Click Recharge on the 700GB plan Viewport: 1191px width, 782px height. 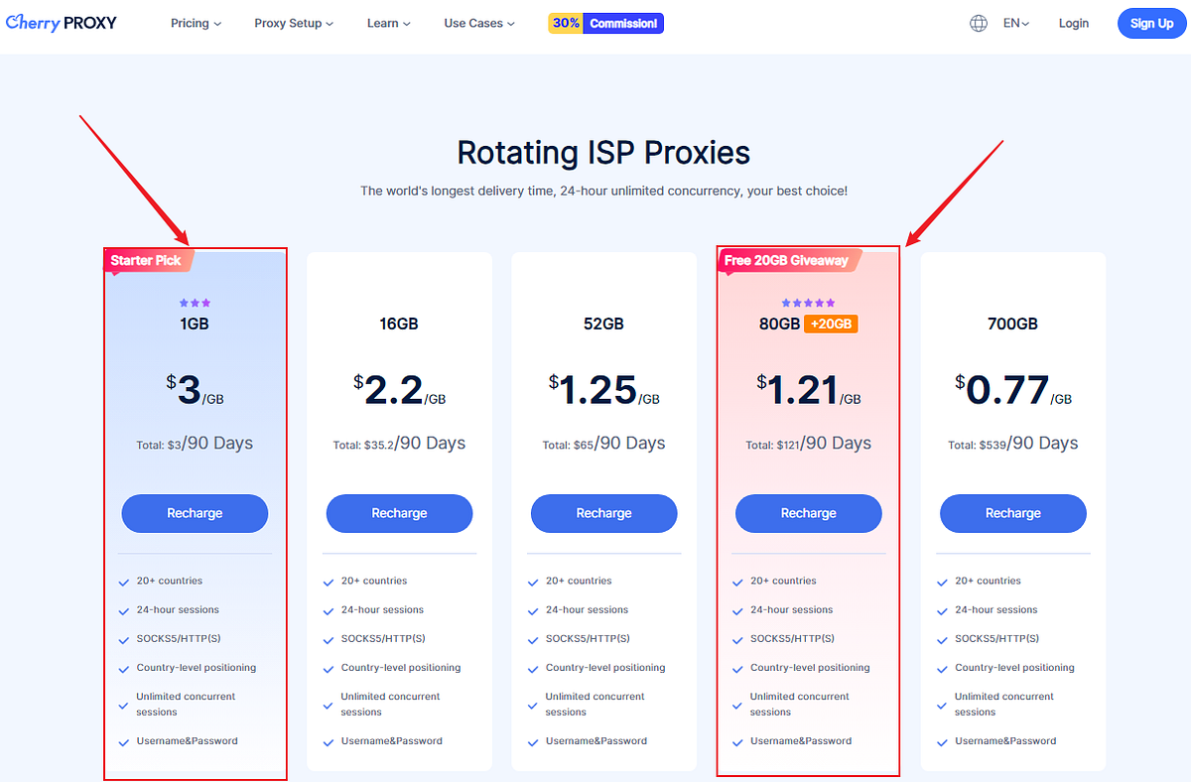click(x=1012, y=513)
